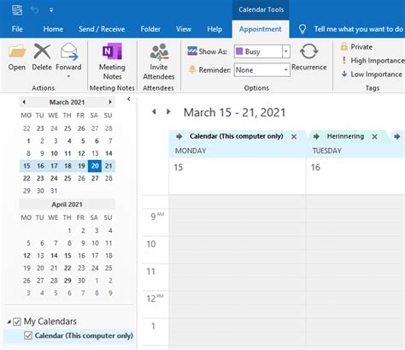Click the Monday 15 all-day header cell

click(x=238, y=176)
